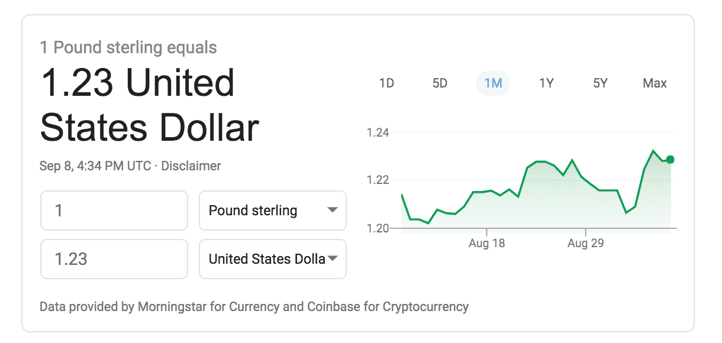Click the Aug 18 date axis label
Image resolution: width=722 pixels, height=343 pixels.
[486, 243]
